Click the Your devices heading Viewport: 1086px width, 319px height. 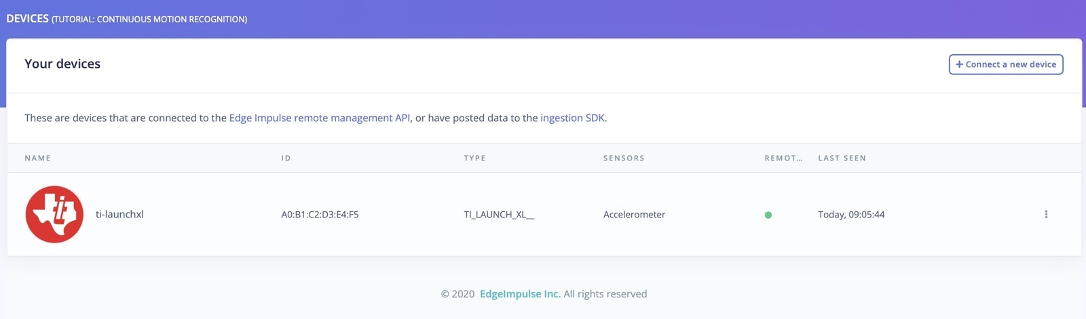(62, 64)
